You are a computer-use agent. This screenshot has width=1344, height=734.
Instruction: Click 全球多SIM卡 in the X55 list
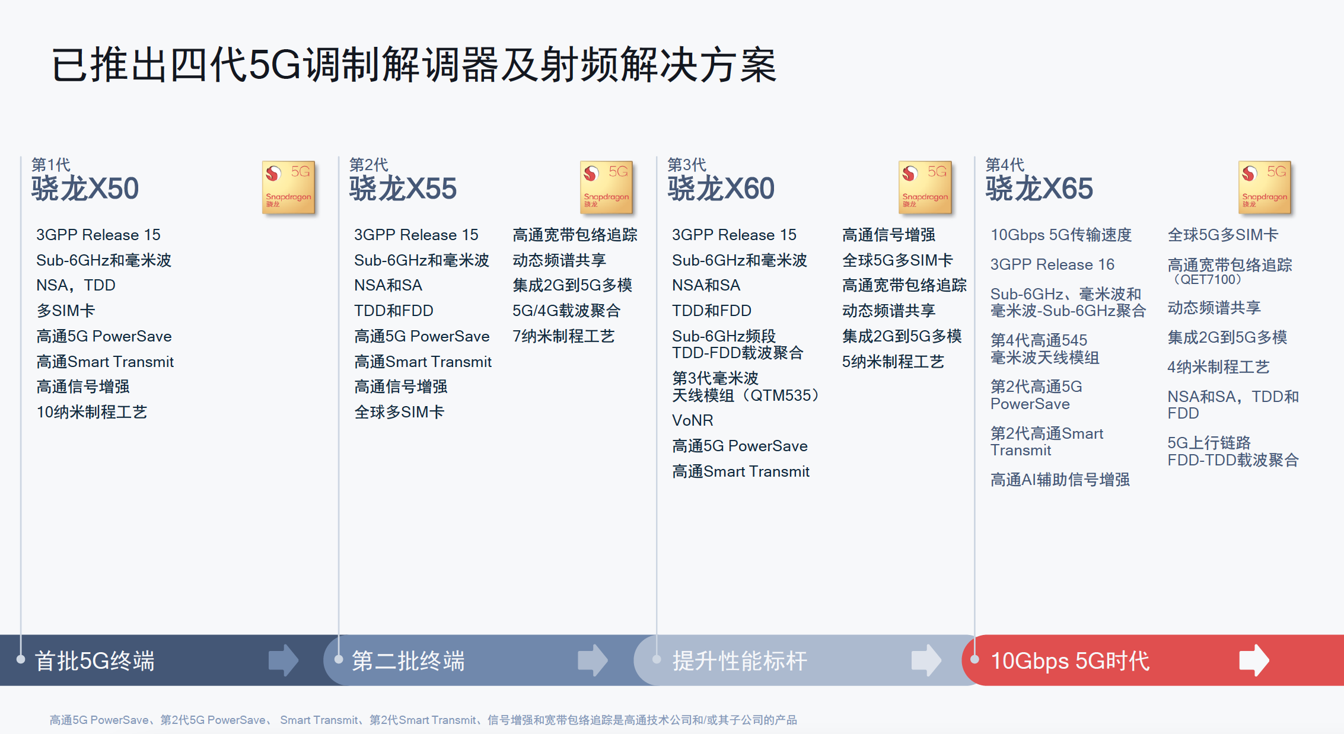pos(399,412)
